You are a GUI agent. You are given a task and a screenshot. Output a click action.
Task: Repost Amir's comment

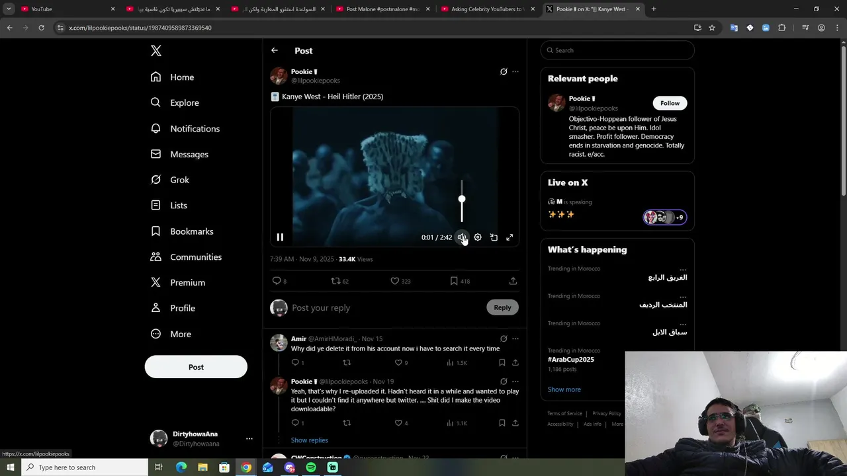[x=347, y=362]
